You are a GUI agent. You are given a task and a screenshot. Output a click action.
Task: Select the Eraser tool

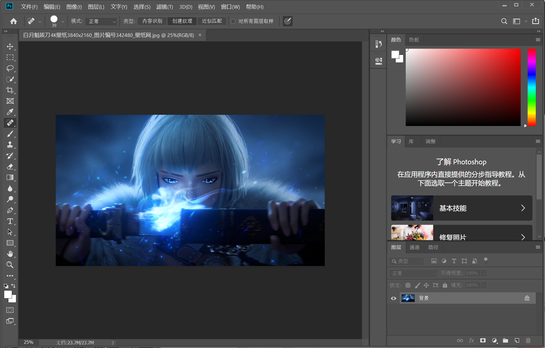10,167
